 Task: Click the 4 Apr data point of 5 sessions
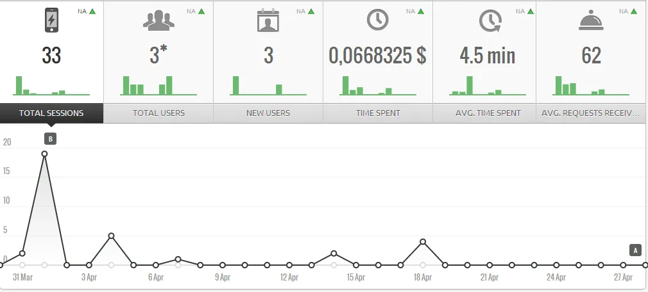pyautogui.click(x=111, y=236)
